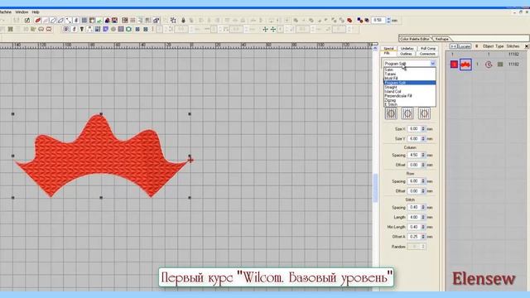This screenshot has height=298, width=530.
Task: Choose Straight from the fill list
Action: coord(410,87)
